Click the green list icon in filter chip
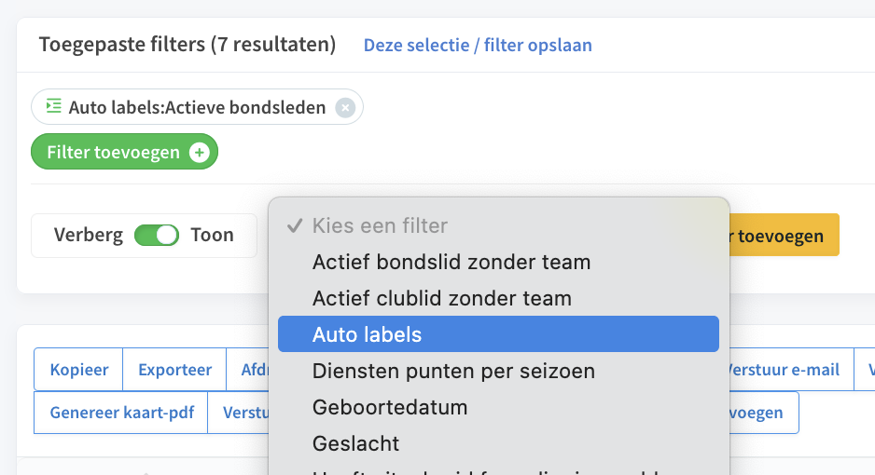 pyautogui.click(x=53, y=106)
